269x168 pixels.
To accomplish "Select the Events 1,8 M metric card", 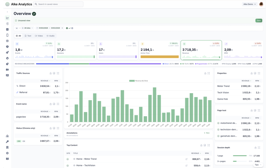I will 34,50.
